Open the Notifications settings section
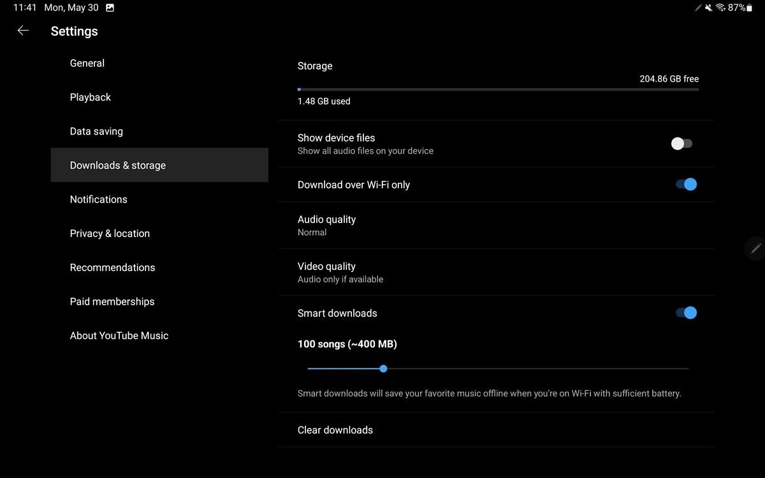The height and width of the screenshot is (478, 765). 98,199
